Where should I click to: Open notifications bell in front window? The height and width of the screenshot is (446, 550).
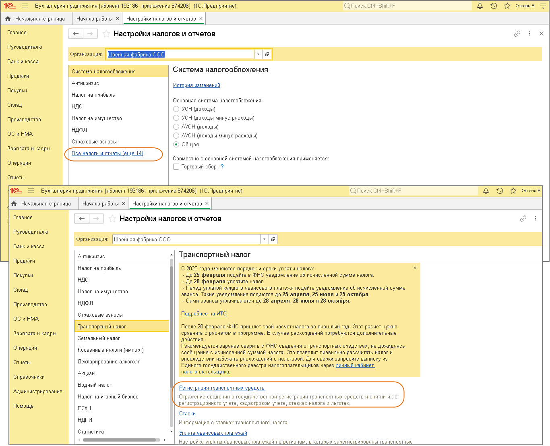[486, 191]
